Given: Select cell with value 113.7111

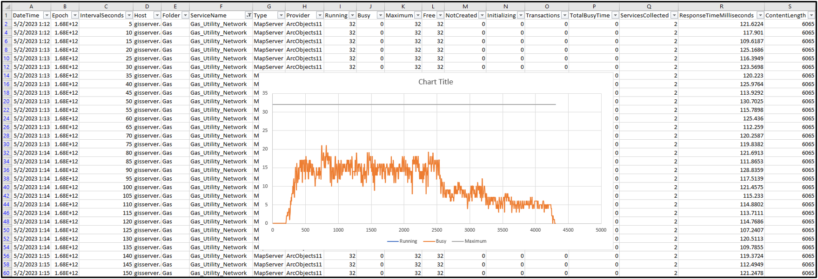Looking at the screenshot, I should (x=721, y=213).
